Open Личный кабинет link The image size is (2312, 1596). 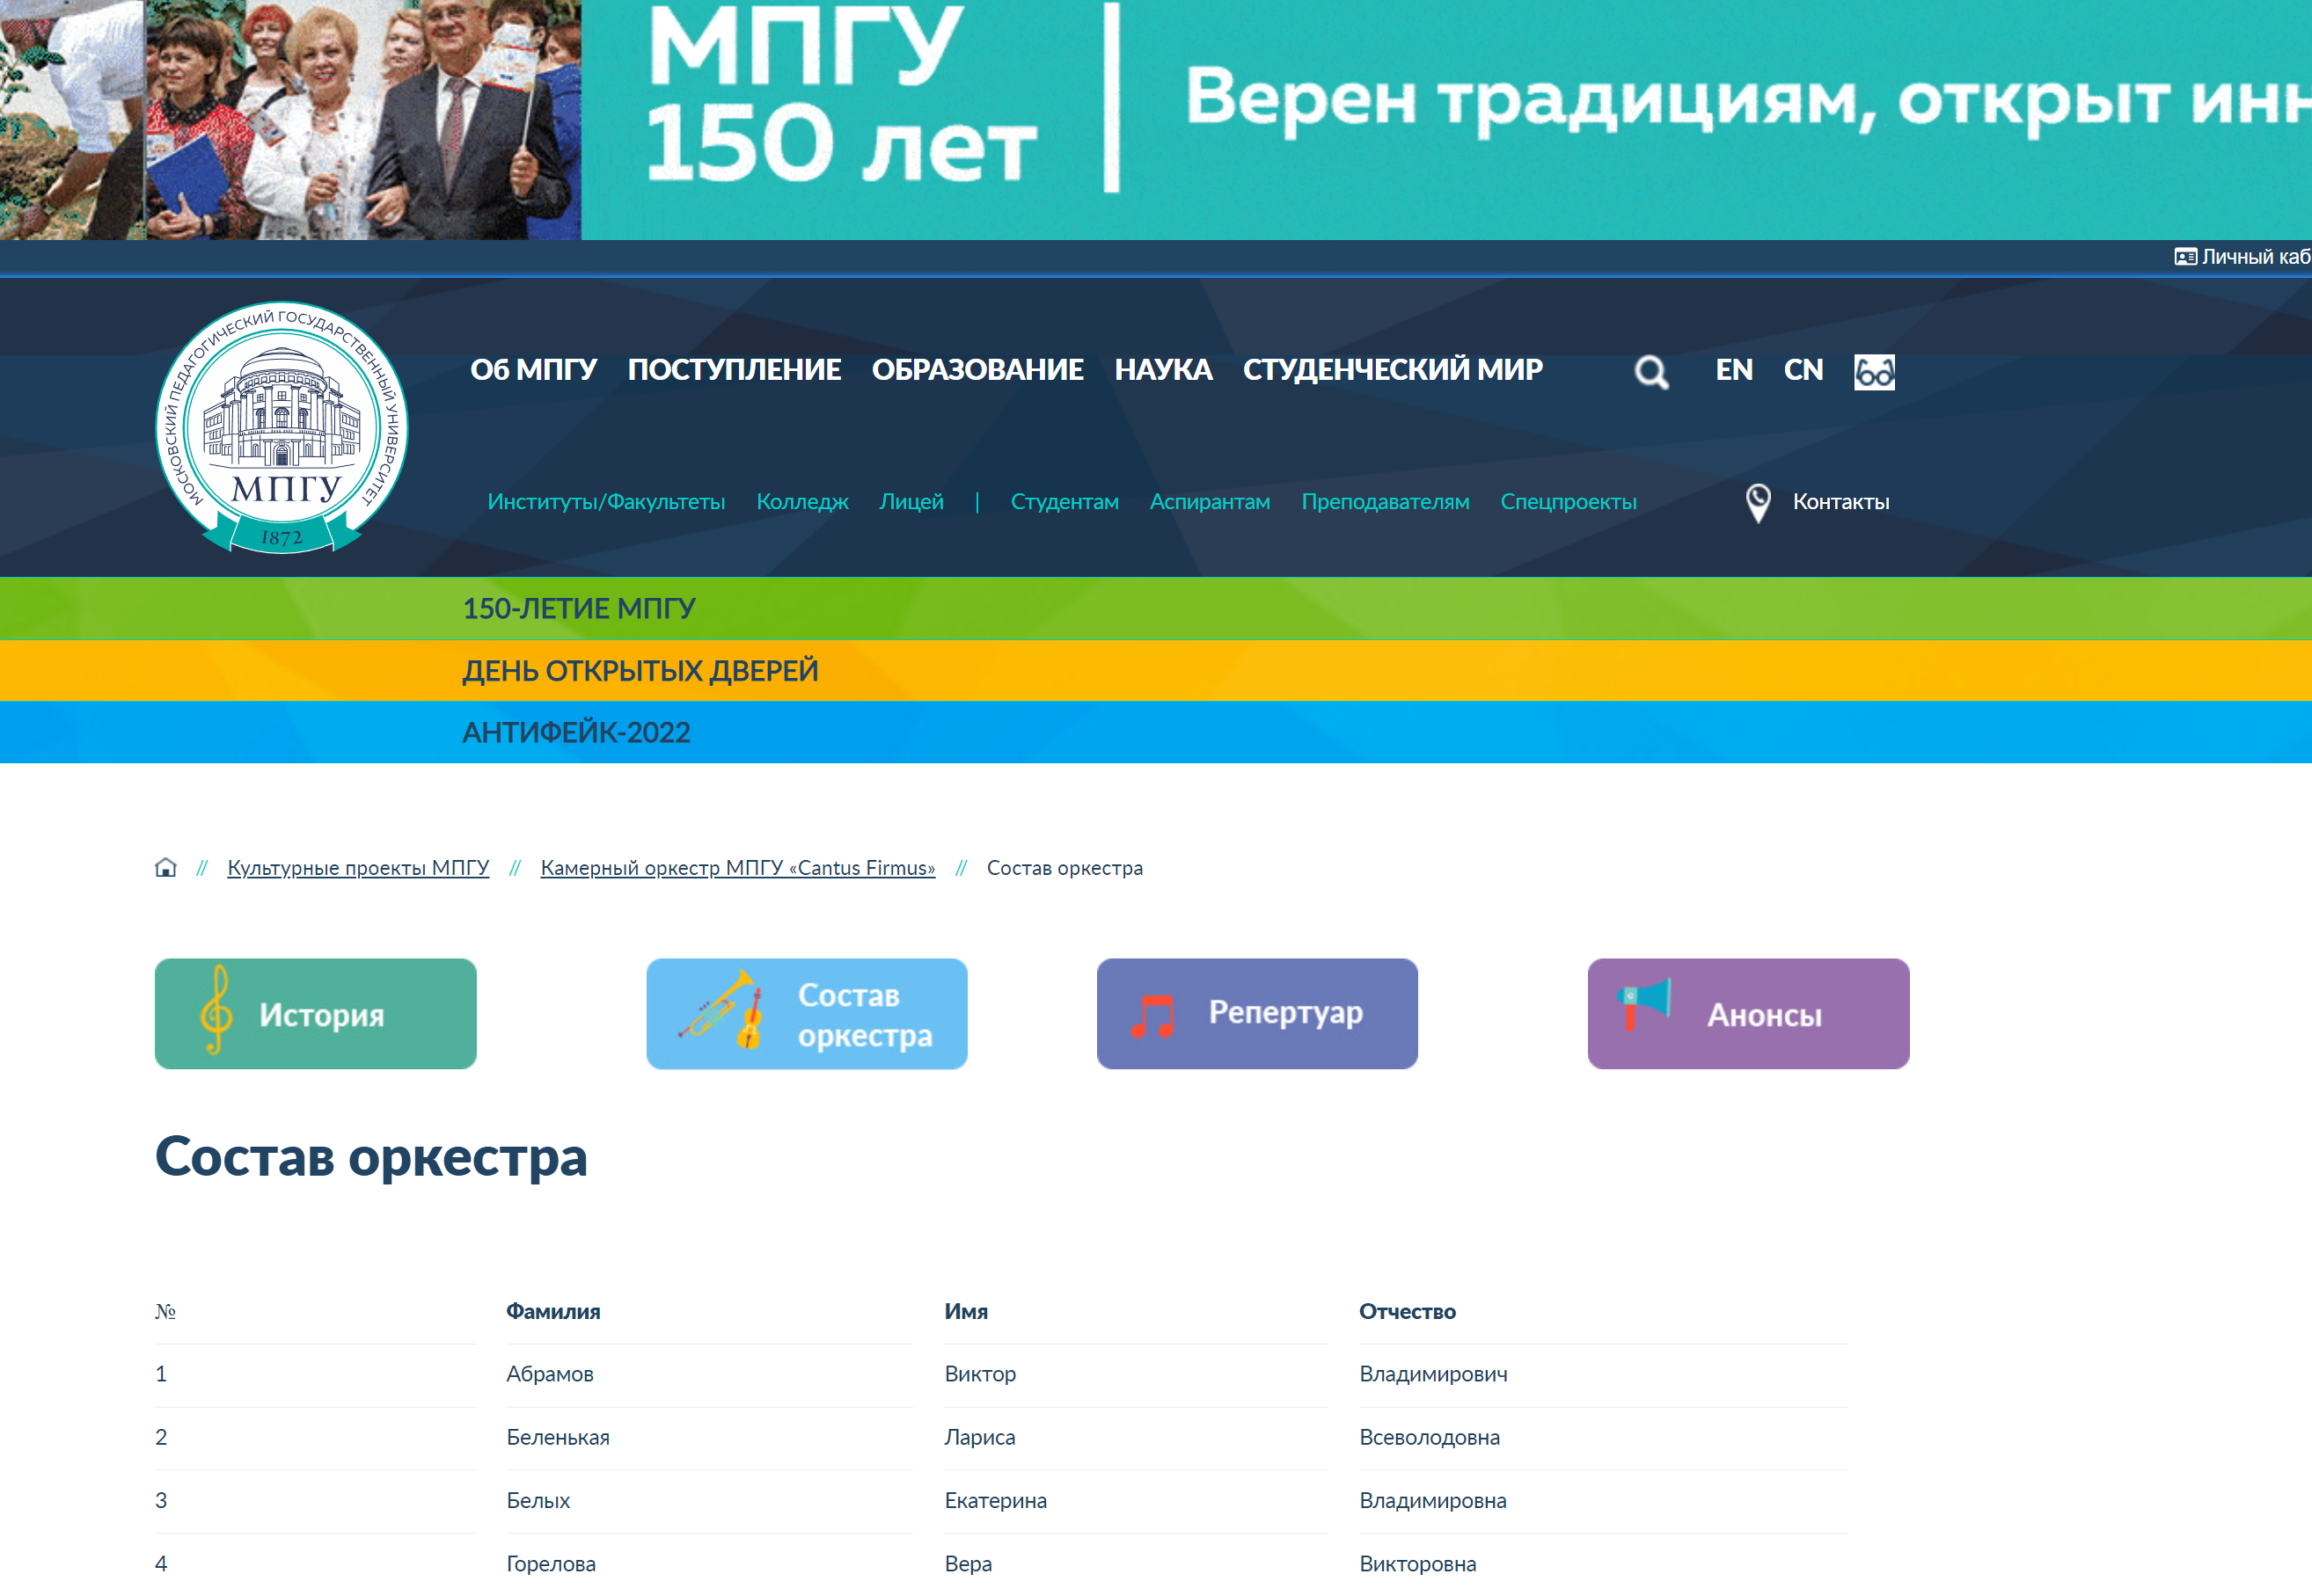pos(2255,257)
